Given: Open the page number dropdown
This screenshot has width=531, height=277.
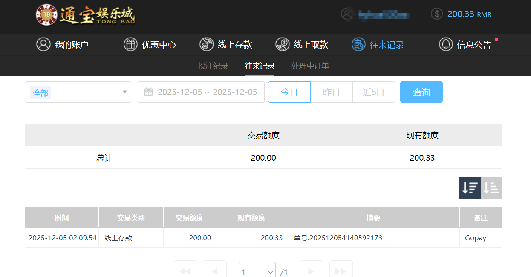Looking at the screenshot, I should tap(257, 271).
